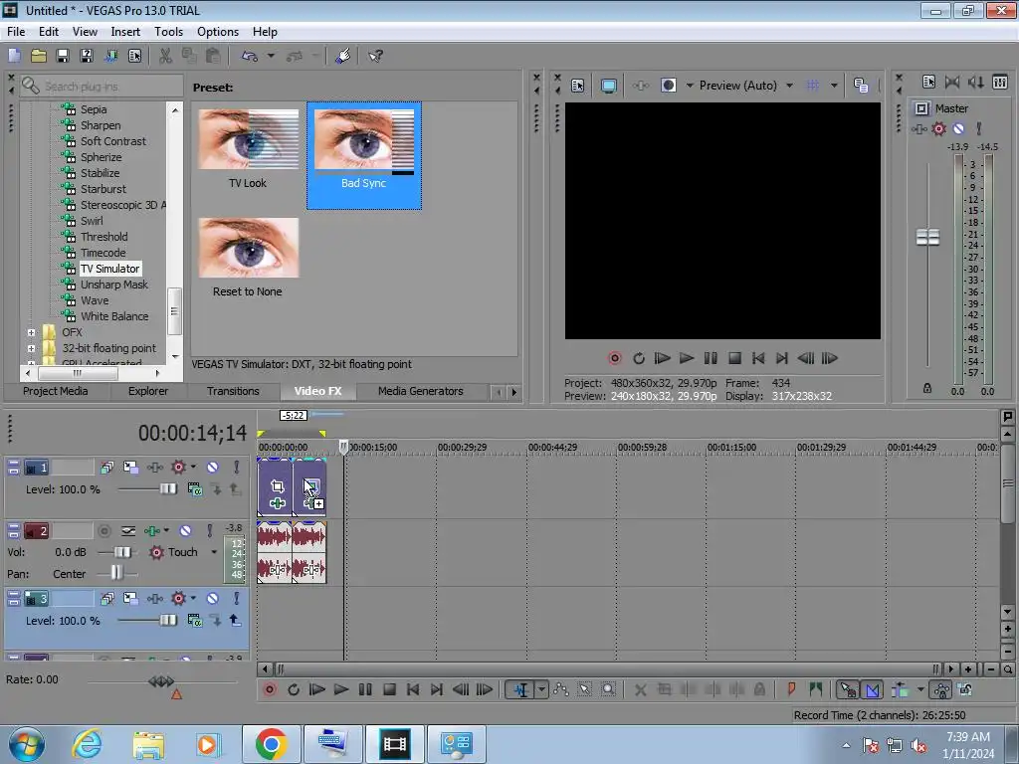
Task: Mute the Master bus output
Action: click(x=958, y=128)
